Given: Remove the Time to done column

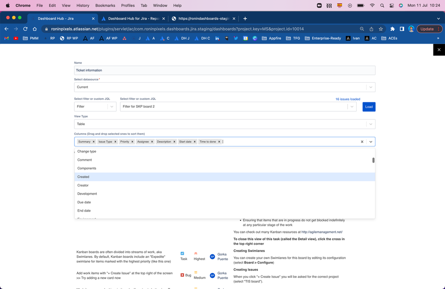Looking at the screenshot, I should pyautogui.click(x=218, y=141).
